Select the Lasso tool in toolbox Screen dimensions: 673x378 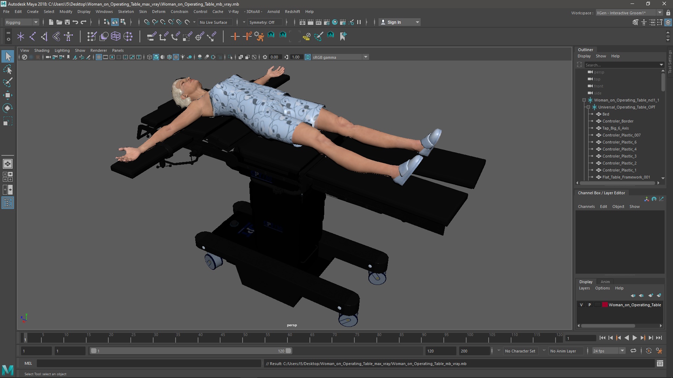click(8, 70)
